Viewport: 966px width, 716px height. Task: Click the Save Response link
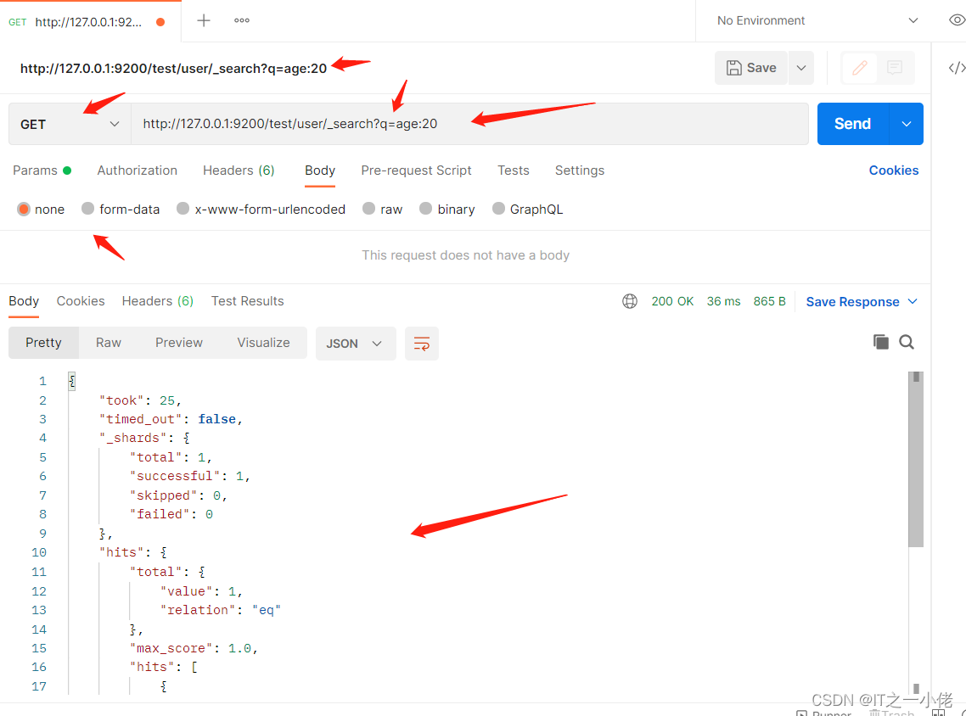(x=852, y=302)
